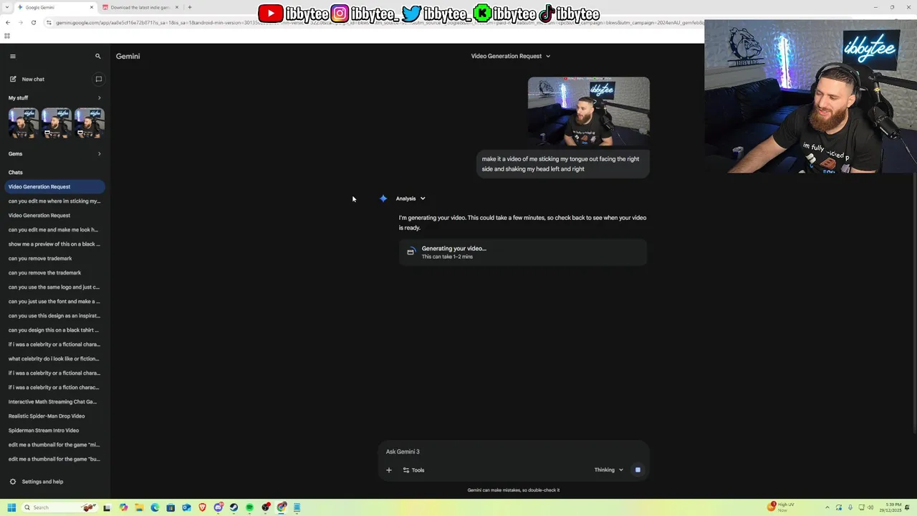Open Microsoft Edge from the taskbar
This screenshot has width=917, height=516.
click(155, 507)
